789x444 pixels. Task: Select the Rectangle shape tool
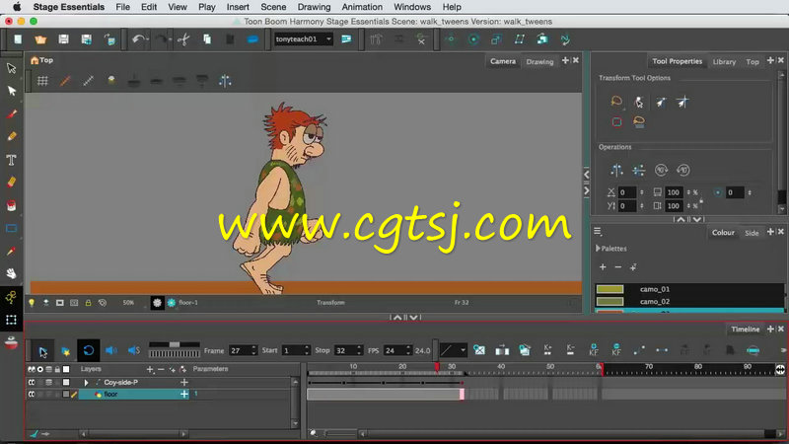point(11,229)
